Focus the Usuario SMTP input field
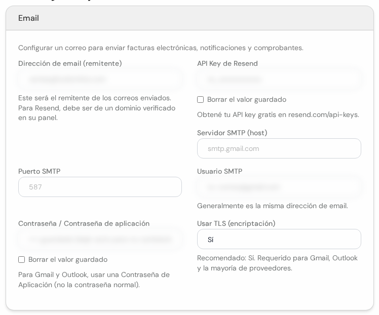Image resolution: width=379 pixels, height=315 pixels. 279,187
